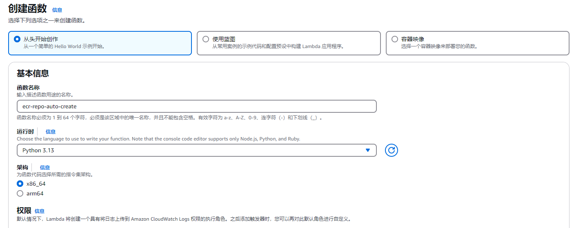This screenshot has height=228, width=574.
Task: Click the 权限 section heading
Action: (x=24, y=210)
